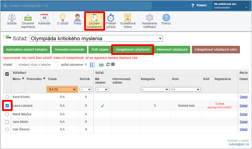Open the Má záujem filter dropdown
This screenshot has height=149, width=252.
102,89
